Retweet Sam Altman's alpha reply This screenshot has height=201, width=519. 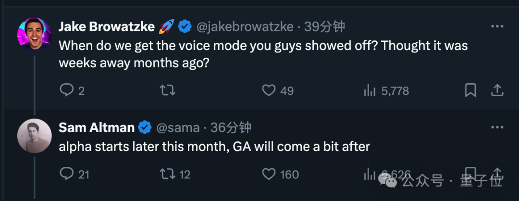point(167,174)
